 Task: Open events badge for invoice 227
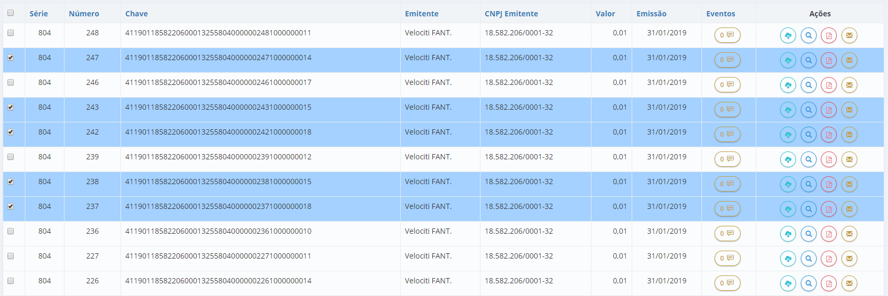(727, 259)
